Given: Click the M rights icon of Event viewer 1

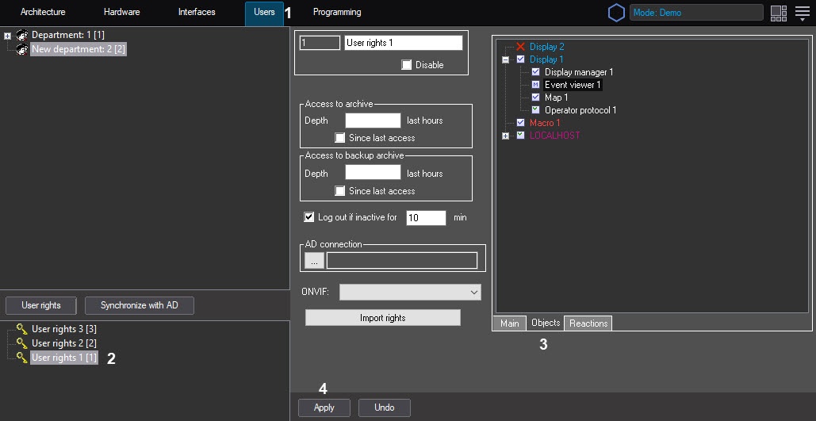Looking at the screenshot, I should point(535,84).
